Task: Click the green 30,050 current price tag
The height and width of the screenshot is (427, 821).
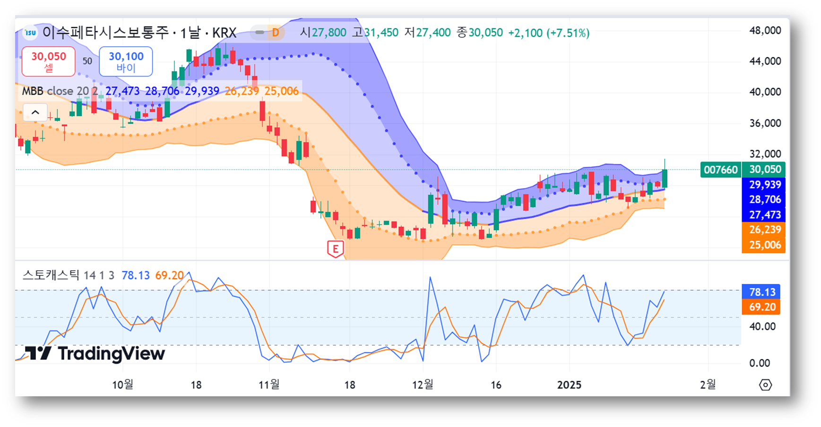Action: [x=763, y=170]
